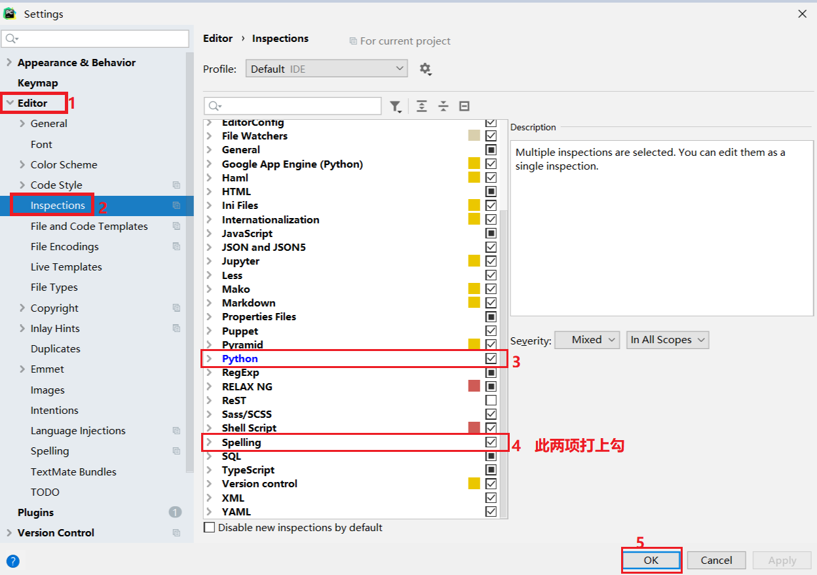
Task: Enable the ReST inspections checkbox
Action: click(491, 399)
